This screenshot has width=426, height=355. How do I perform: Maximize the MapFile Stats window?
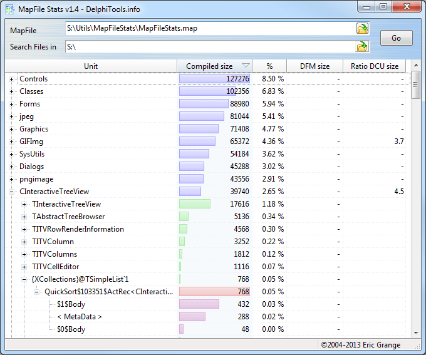[383, 7]
